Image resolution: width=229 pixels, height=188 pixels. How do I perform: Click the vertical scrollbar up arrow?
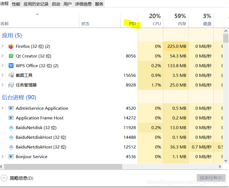tap(226, 31)
